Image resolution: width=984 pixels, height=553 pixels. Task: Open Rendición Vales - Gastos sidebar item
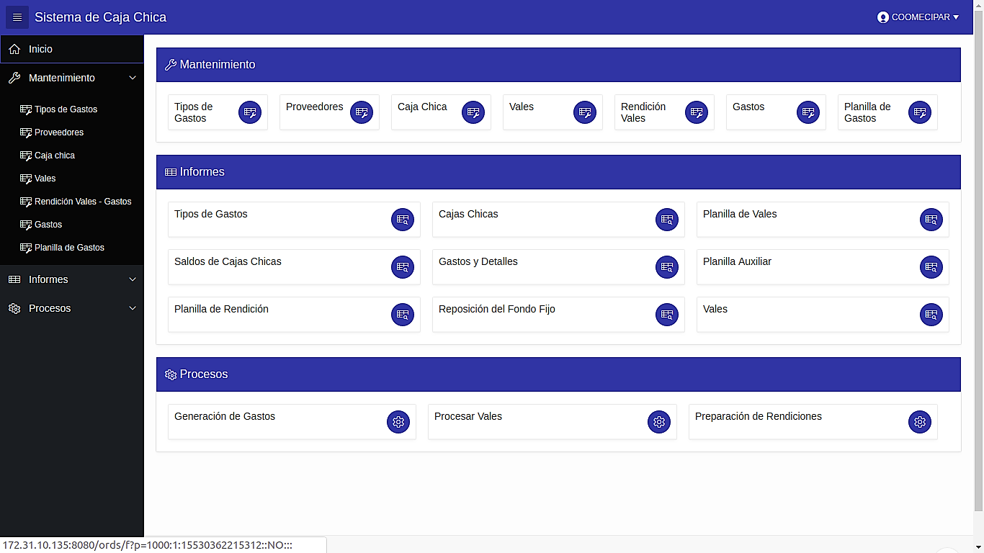pyautogui.click(x=83, y=202)
